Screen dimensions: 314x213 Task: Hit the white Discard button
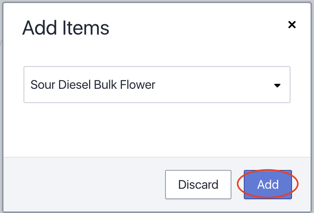(198, 185)
